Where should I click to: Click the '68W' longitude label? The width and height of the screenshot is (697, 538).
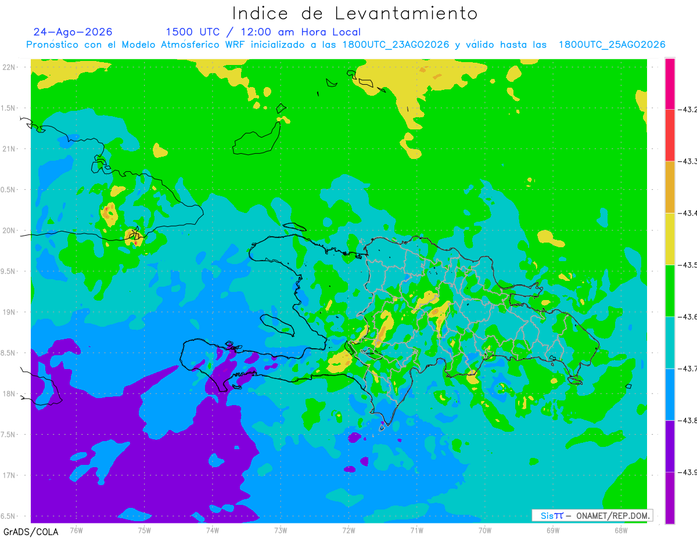tap(621, 530)
